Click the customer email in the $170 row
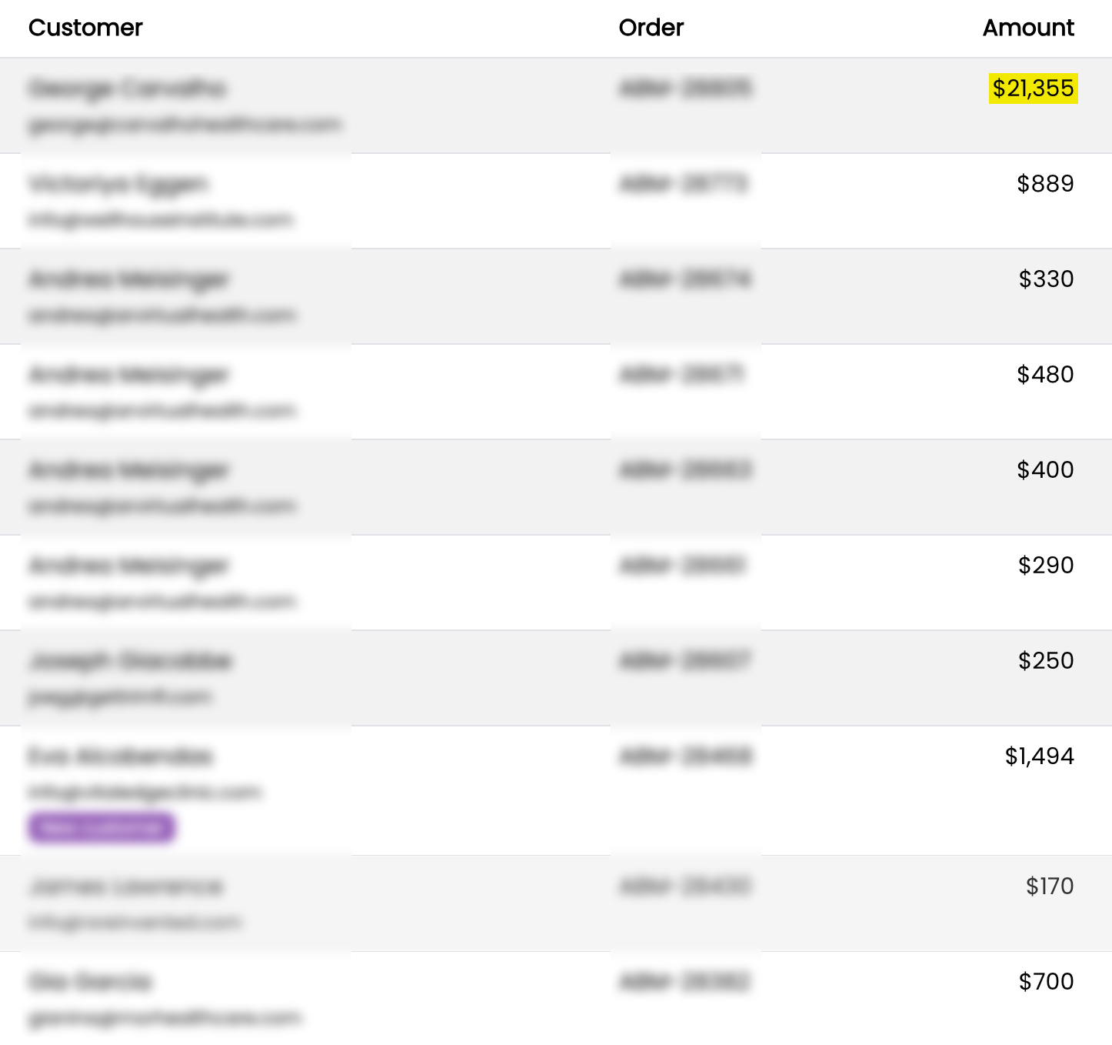Viewport: 1112px width, 1045px height. click(135, 922)
